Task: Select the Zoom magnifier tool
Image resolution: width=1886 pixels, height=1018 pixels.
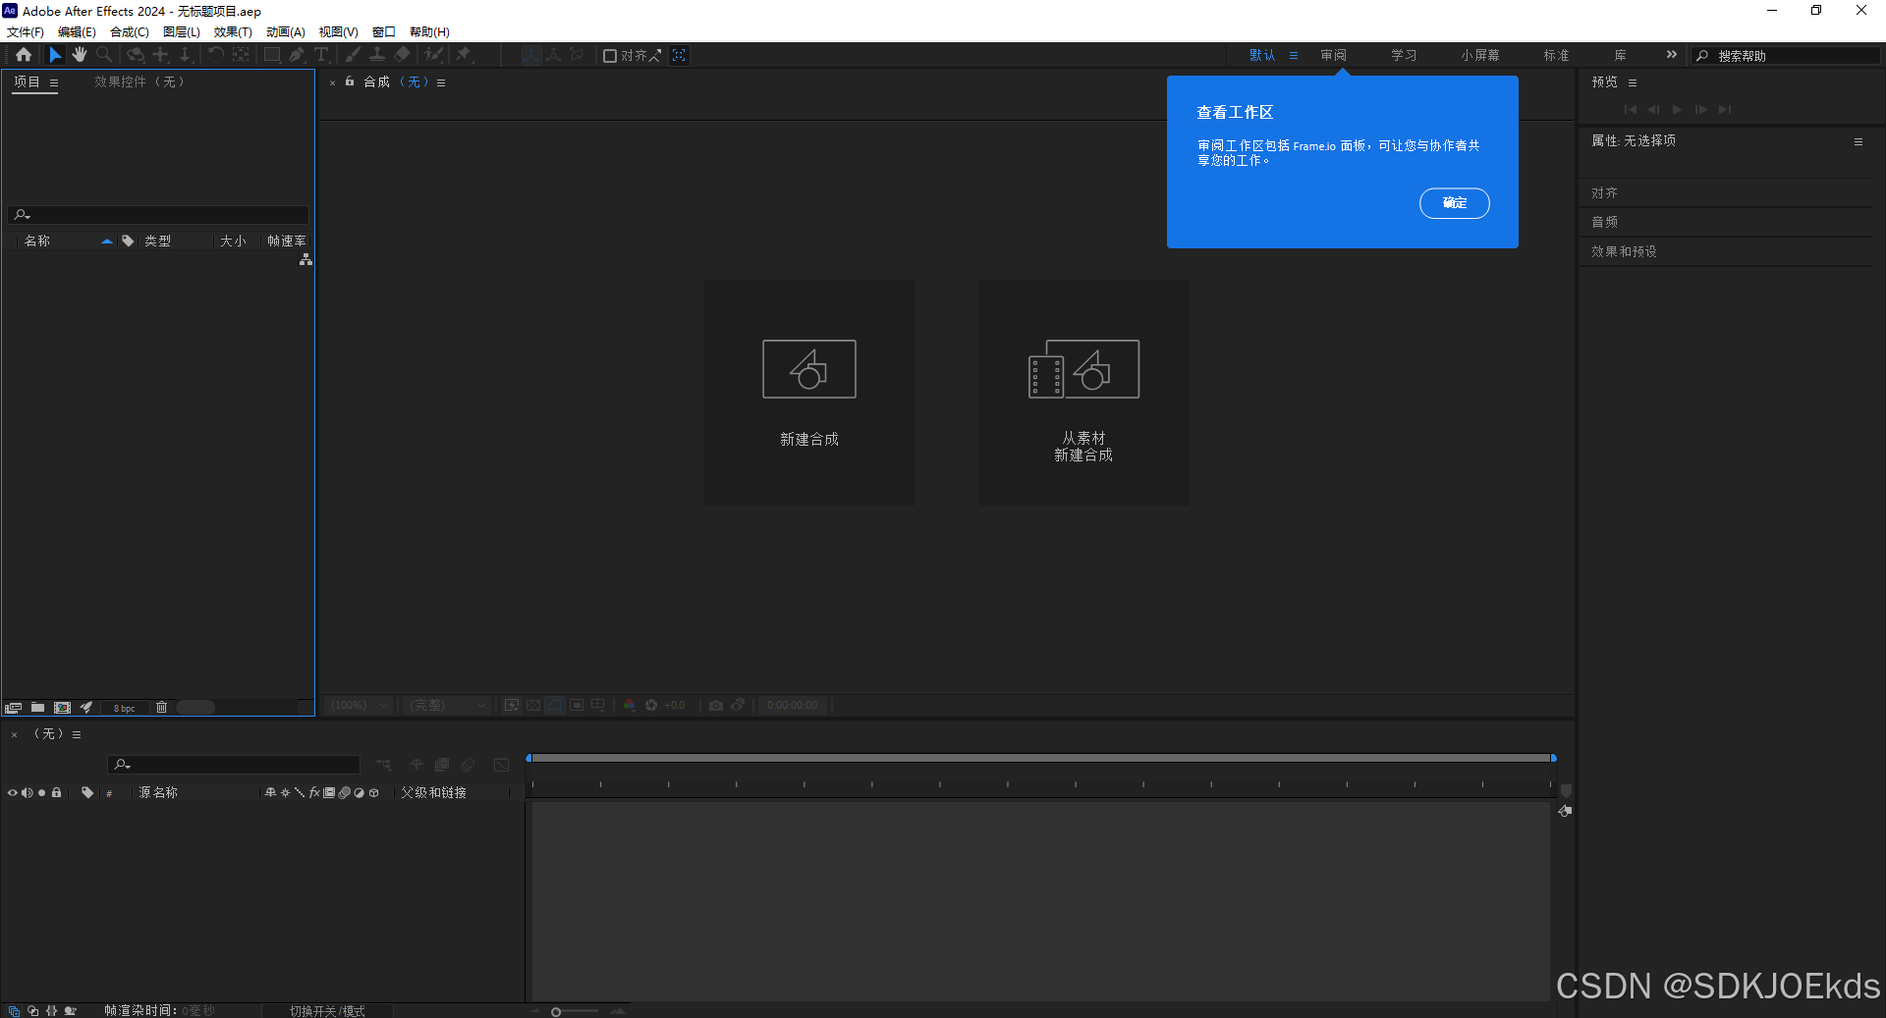Action: (x=104, y=55)
